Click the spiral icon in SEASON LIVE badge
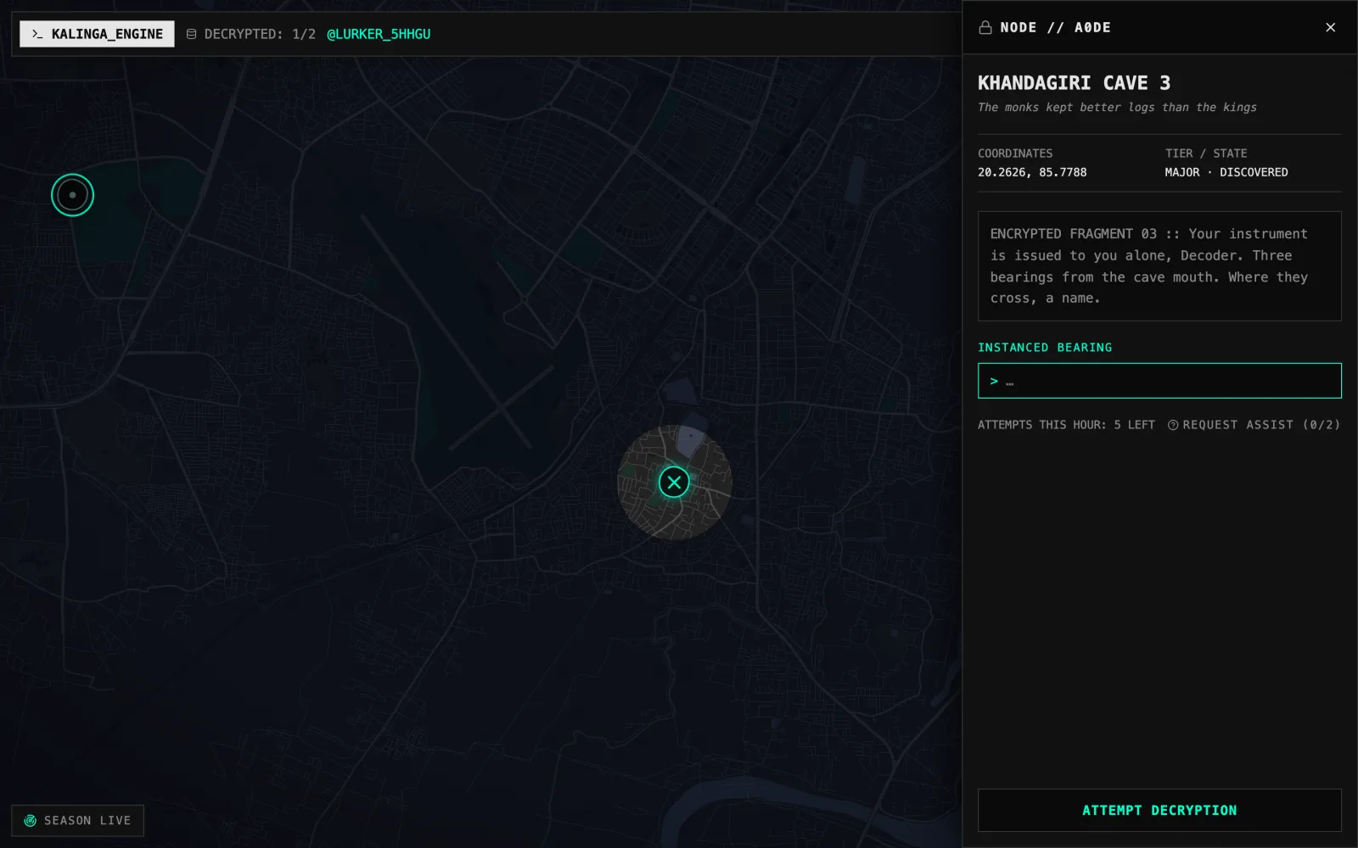1358x848 pixels. click(x=31, y=821)
